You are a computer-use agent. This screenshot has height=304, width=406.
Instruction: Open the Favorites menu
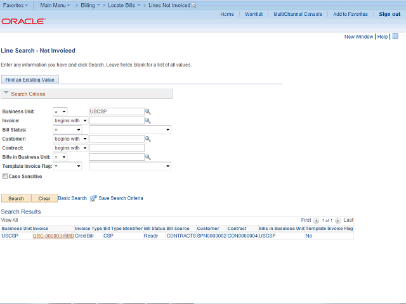[15, 6]
